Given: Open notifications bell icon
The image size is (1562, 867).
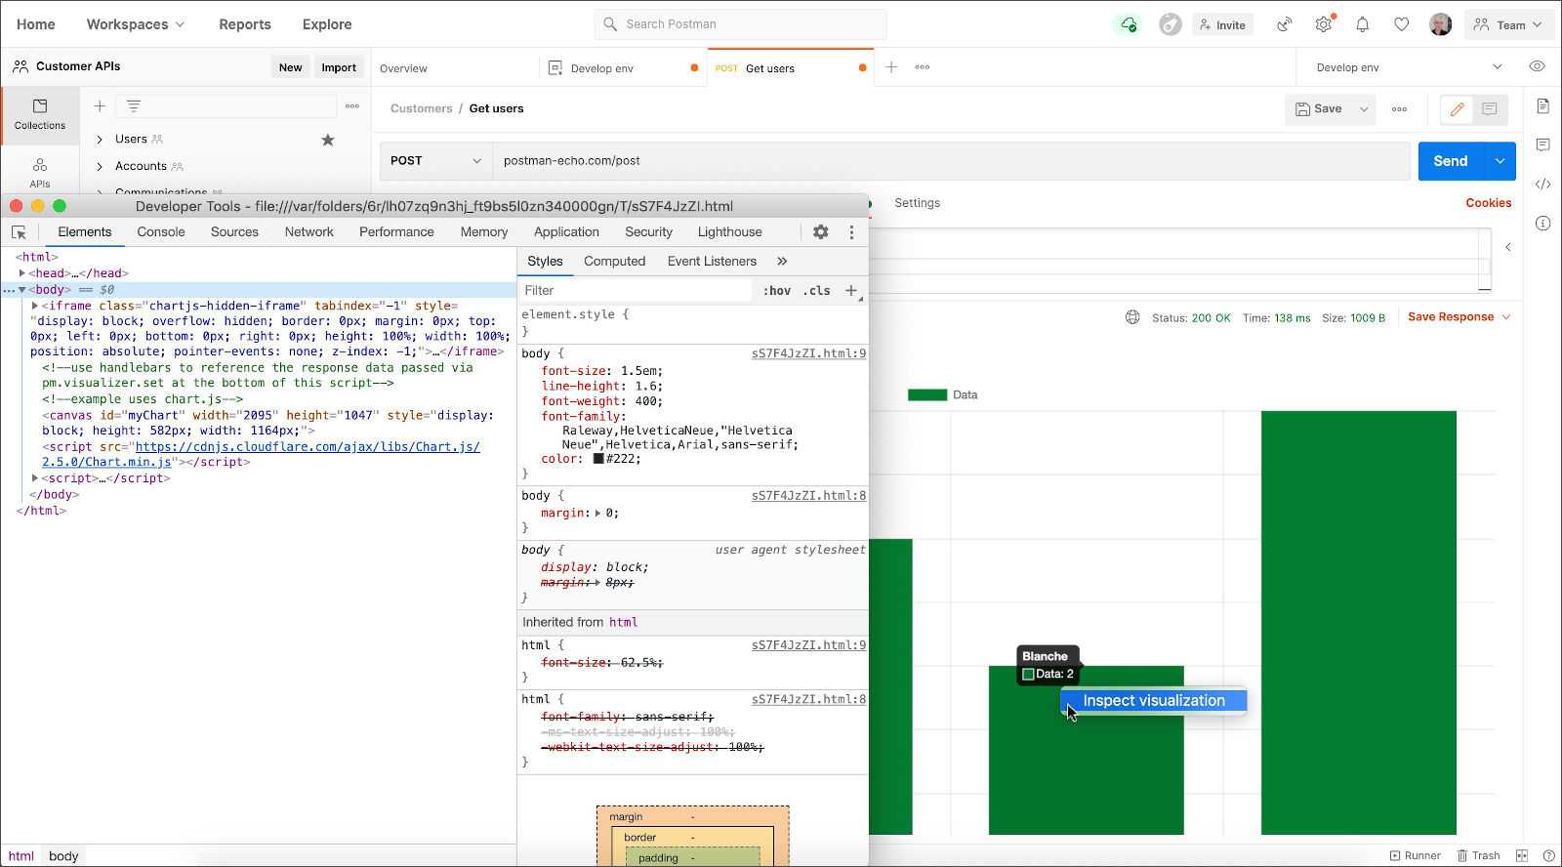Looking at the screenshot, I should [x=1363, y=24].
